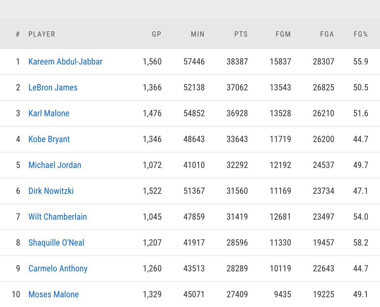Viewport: 380px width, 307px height.
Task: Sort by FGM column header
Action: (x=283, y=34)
